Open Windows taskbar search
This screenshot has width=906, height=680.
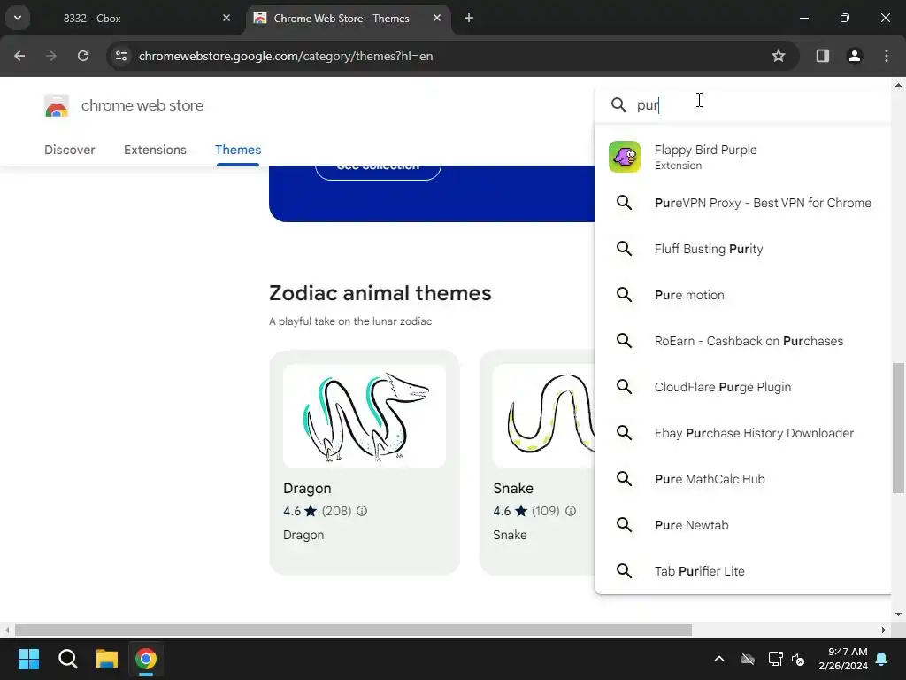[x=67, y=659]
